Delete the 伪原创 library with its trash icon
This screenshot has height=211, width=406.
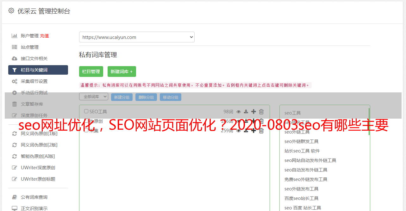[261, 121]
